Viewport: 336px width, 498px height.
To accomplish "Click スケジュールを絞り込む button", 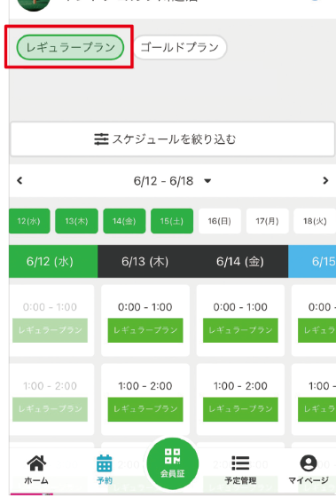I will click(173, 139).
